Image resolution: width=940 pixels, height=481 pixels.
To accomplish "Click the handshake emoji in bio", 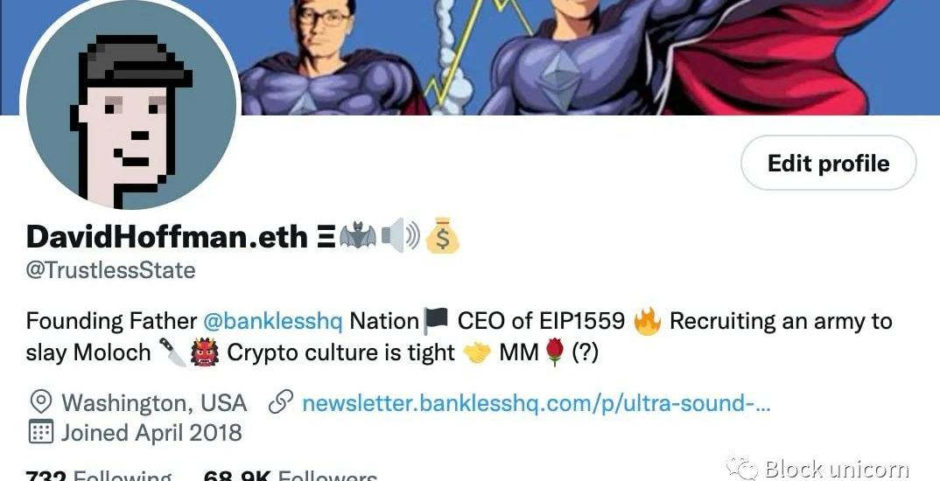I will click(x=477, y=353).
